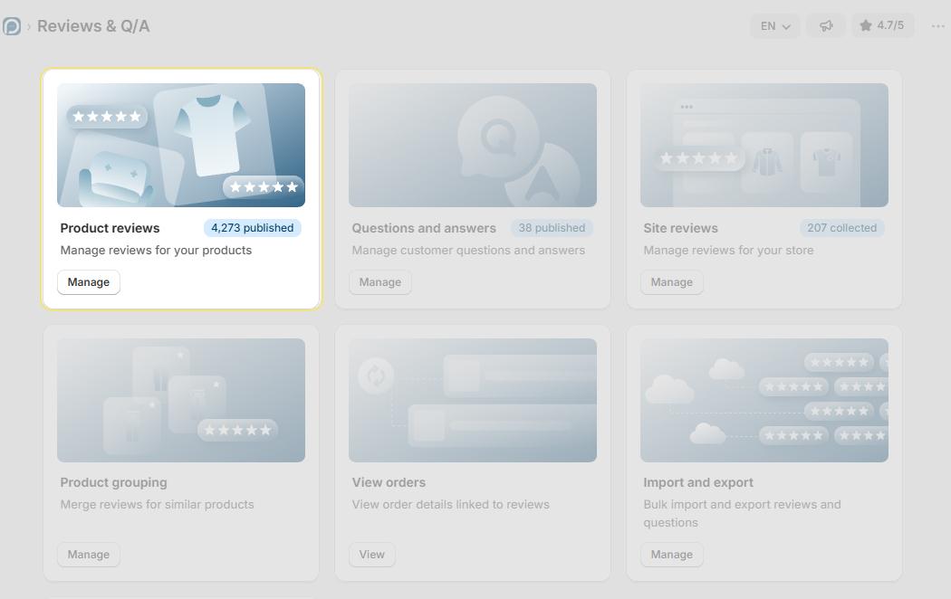This screenshot has width=951, height=599.
Task: Select the Questions and answers illustration
Action: pyautogui.click(x=473, y=146)
